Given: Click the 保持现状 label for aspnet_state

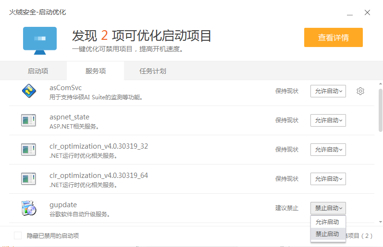Looking at the screenshot, I should click(287, 120).
